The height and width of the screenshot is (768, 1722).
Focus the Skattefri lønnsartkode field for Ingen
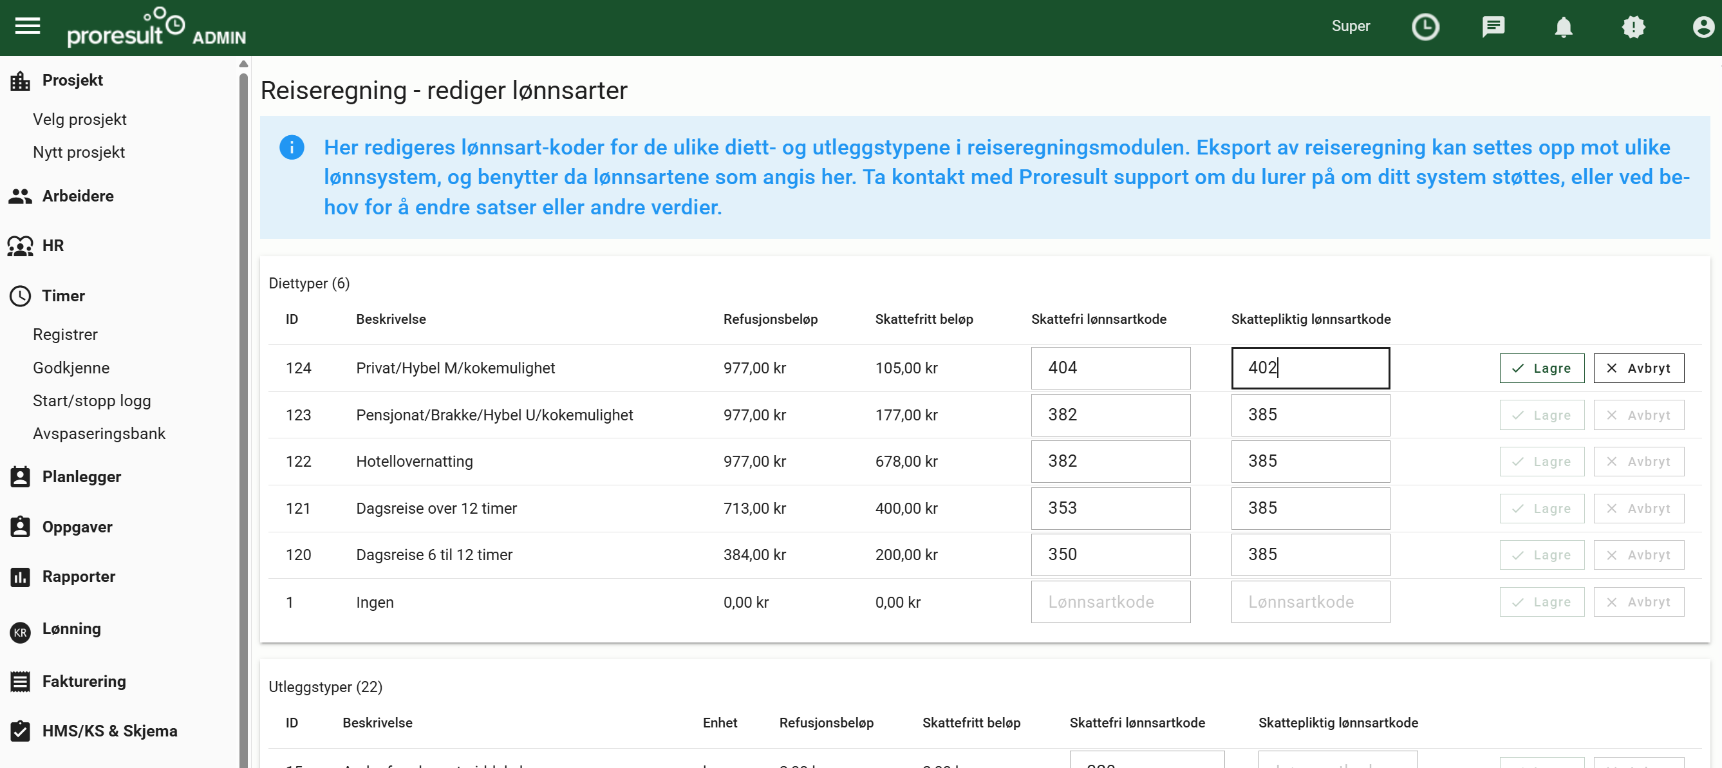coord(1110,601)
